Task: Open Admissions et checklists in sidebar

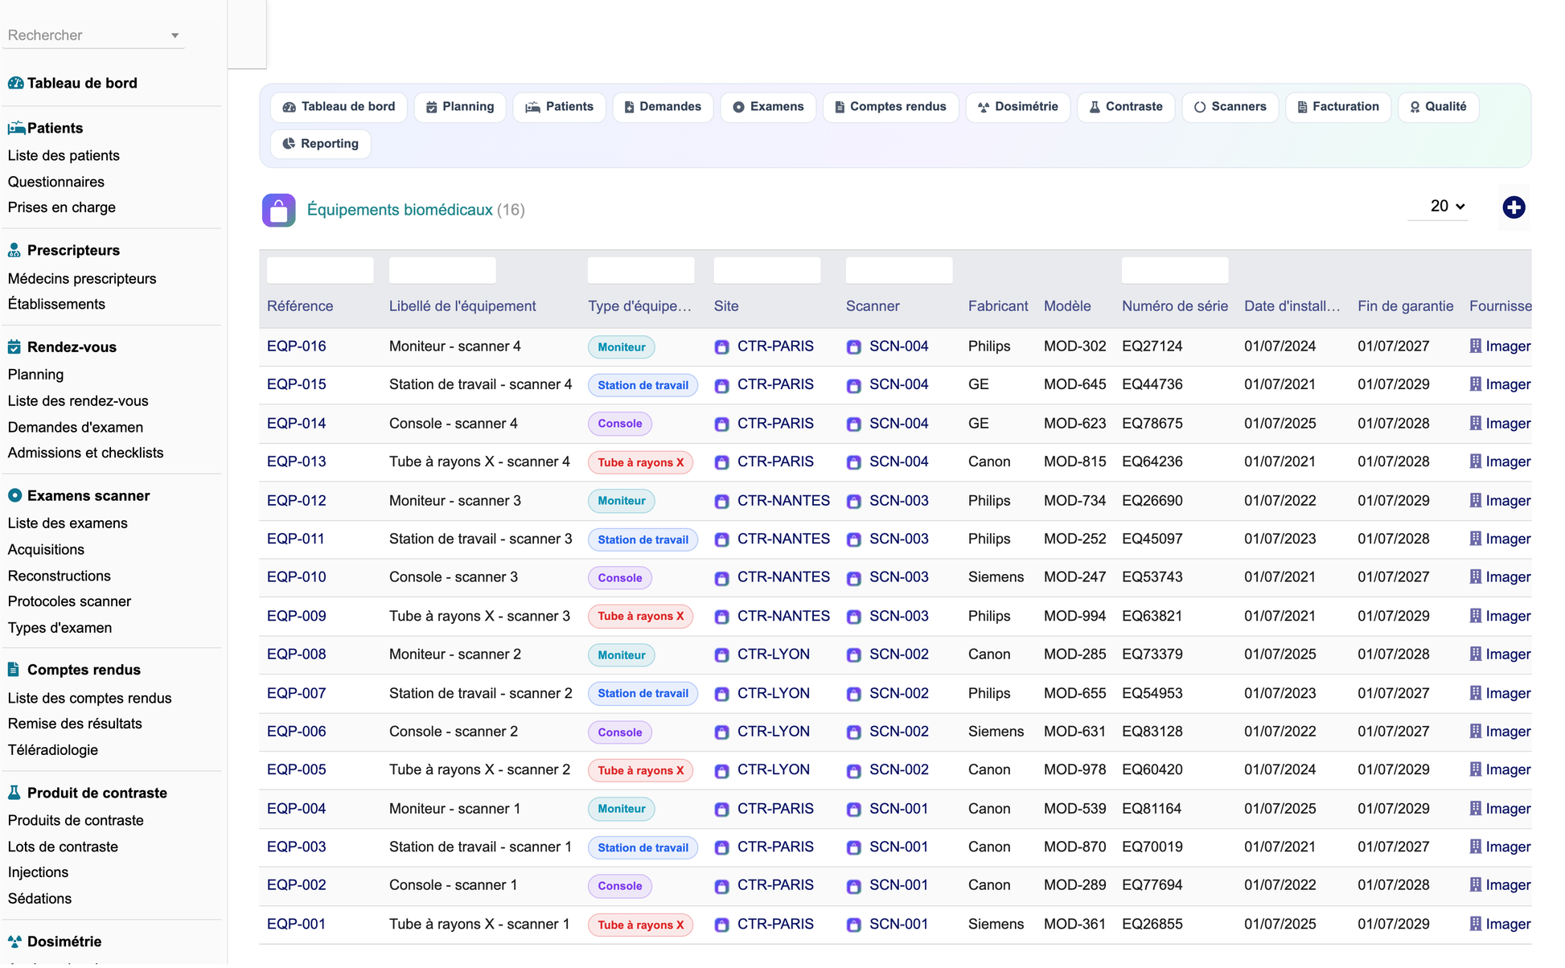Action: [85, 453]
